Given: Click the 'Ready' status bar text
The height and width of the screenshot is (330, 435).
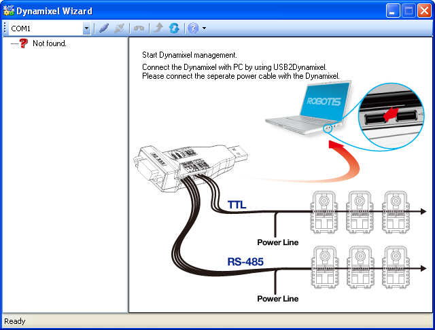Looking at the screenshot, I should pos(15,321).
